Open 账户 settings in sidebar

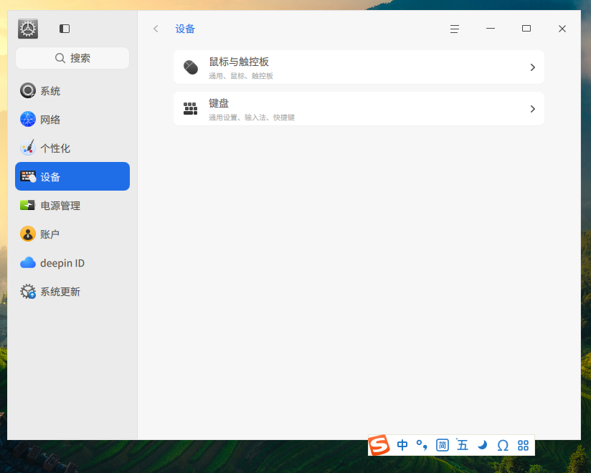pos(72,234)
